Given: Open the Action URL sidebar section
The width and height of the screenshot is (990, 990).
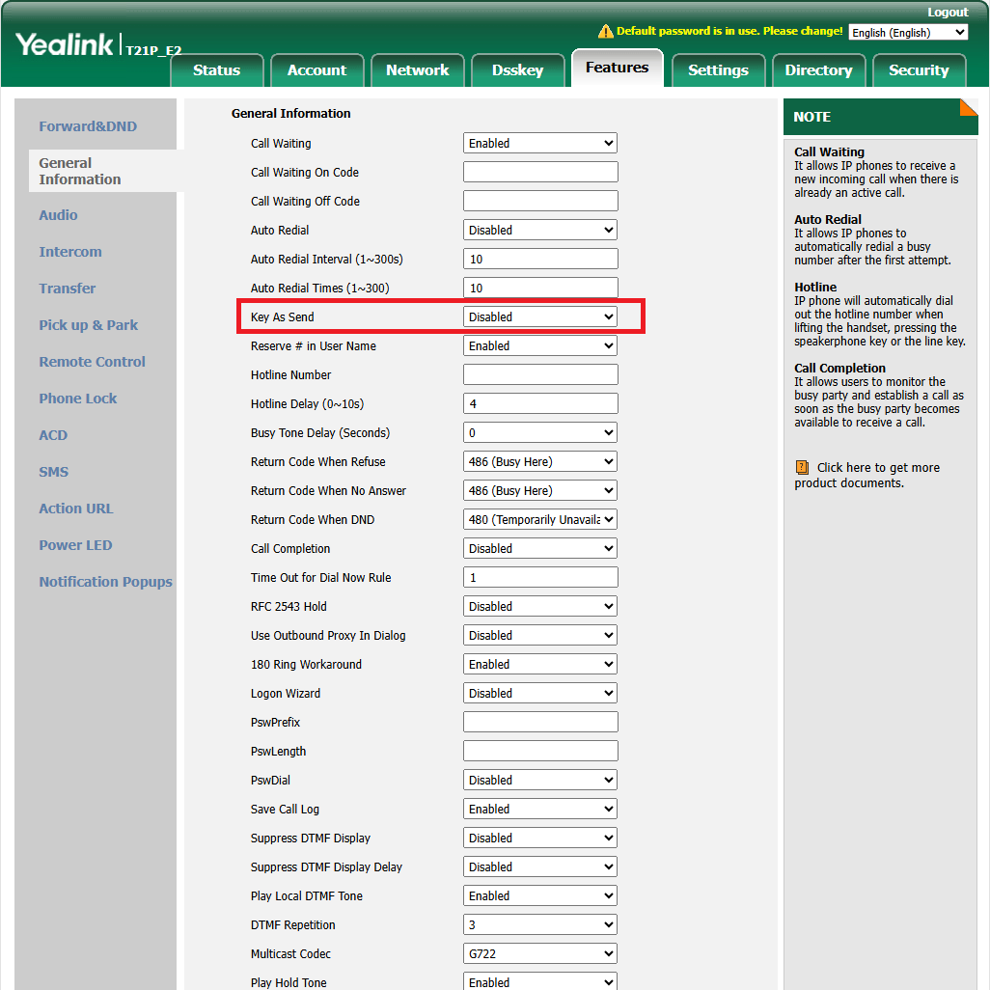Looking at the screenshot, I should [75, 509].
